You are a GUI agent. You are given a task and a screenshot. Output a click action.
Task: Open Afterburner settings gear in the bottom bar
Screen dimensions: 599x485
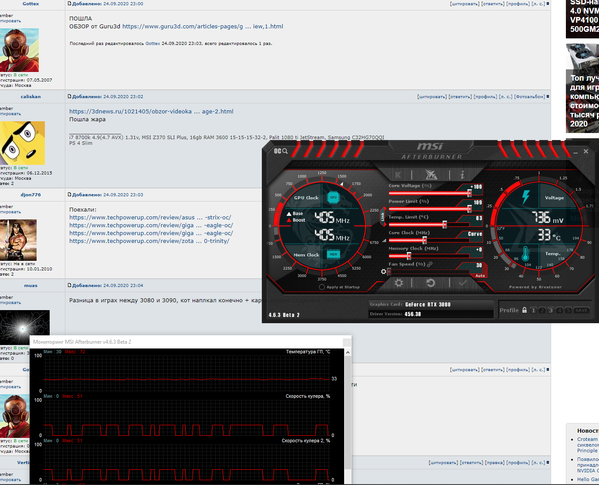click(x=399, y=283)
